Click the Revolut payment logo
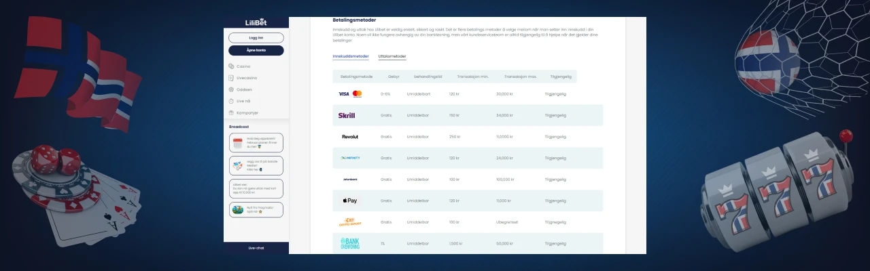Viewport: 870px width, 271px height. pos(350,137)
